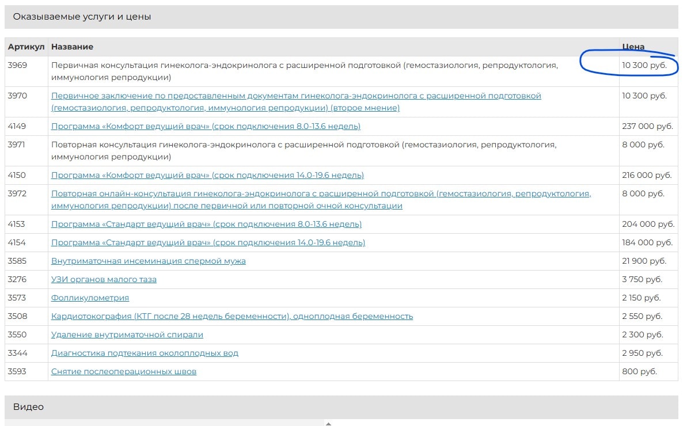Click the Артикул column header
This screenshot has height=426, width=687.
coord(26,47)
